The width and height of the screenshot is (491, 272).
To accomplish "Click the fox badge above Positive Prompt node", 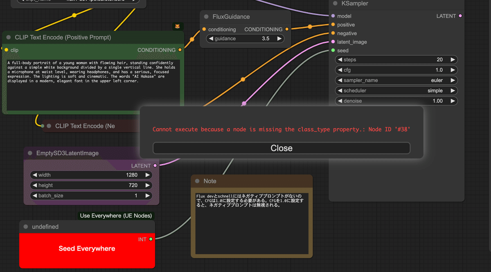I will pos(178,26).
